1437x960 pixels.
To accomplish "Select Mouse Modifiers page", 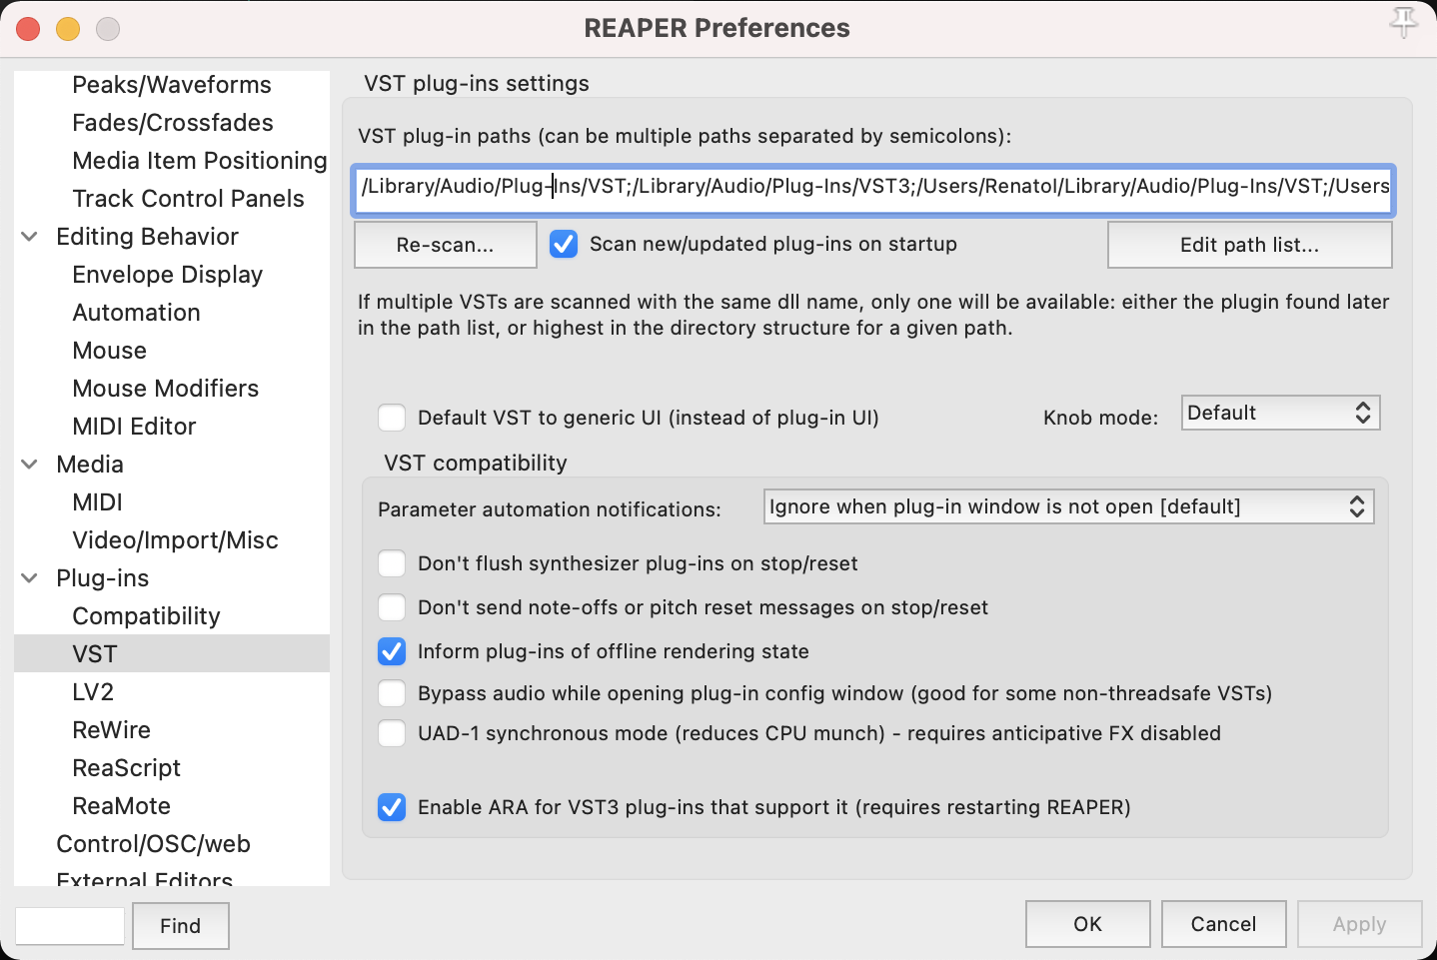I will click(x=166, y=389).
